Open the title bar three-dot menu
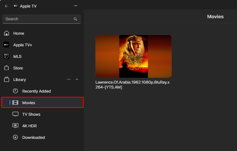The height and width of the screenshot is (151, 237). click(76, 6)
